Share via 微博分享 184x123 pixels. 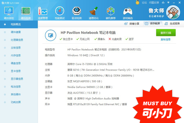pyautogui.click(x=131, y=24)
